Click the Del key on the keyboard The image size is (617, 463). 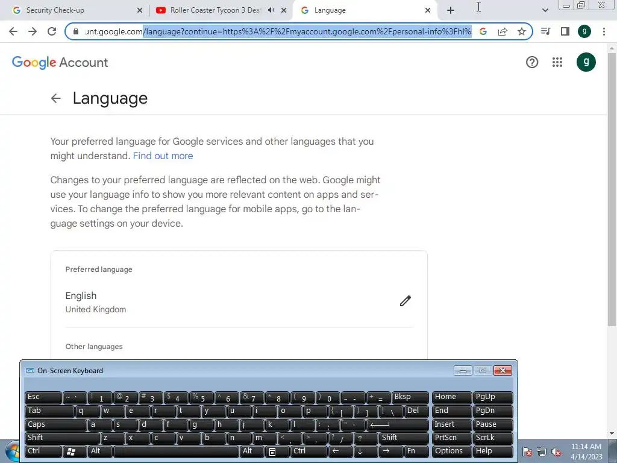[x=416, y=411]
